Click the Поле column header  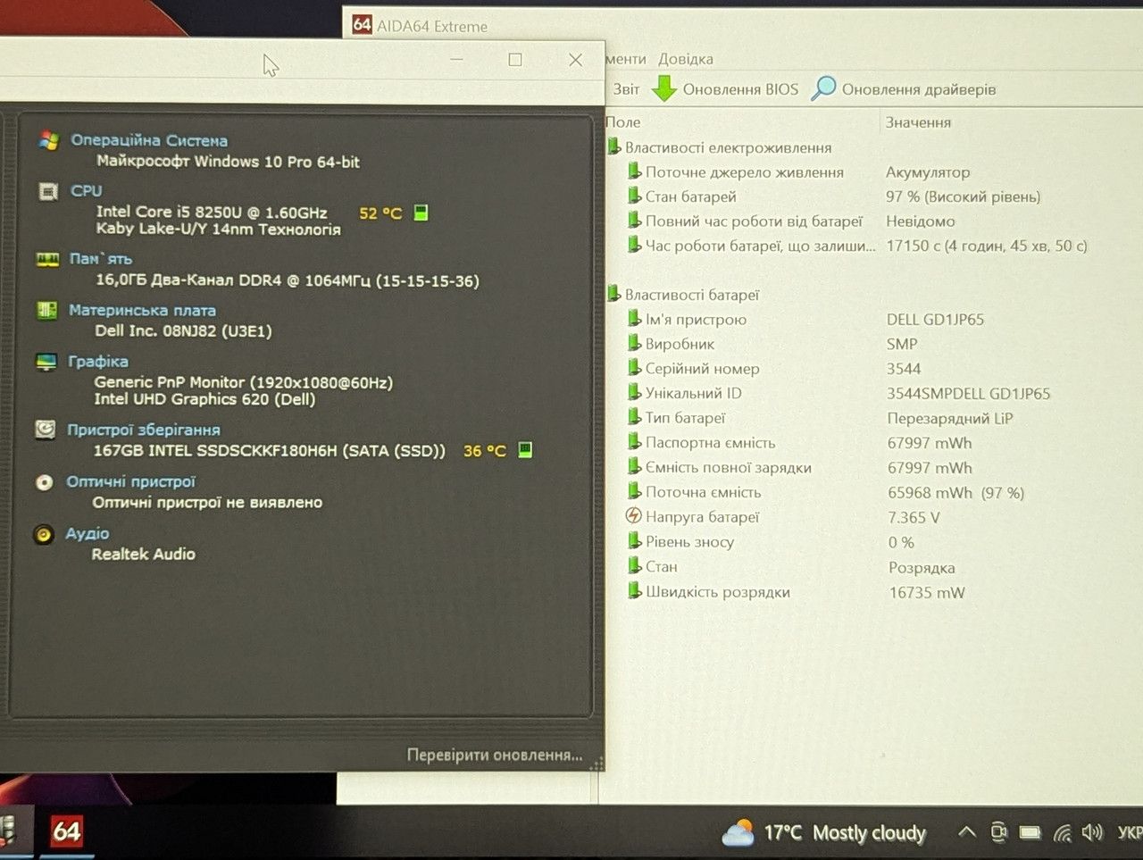(x=623, y=122)
